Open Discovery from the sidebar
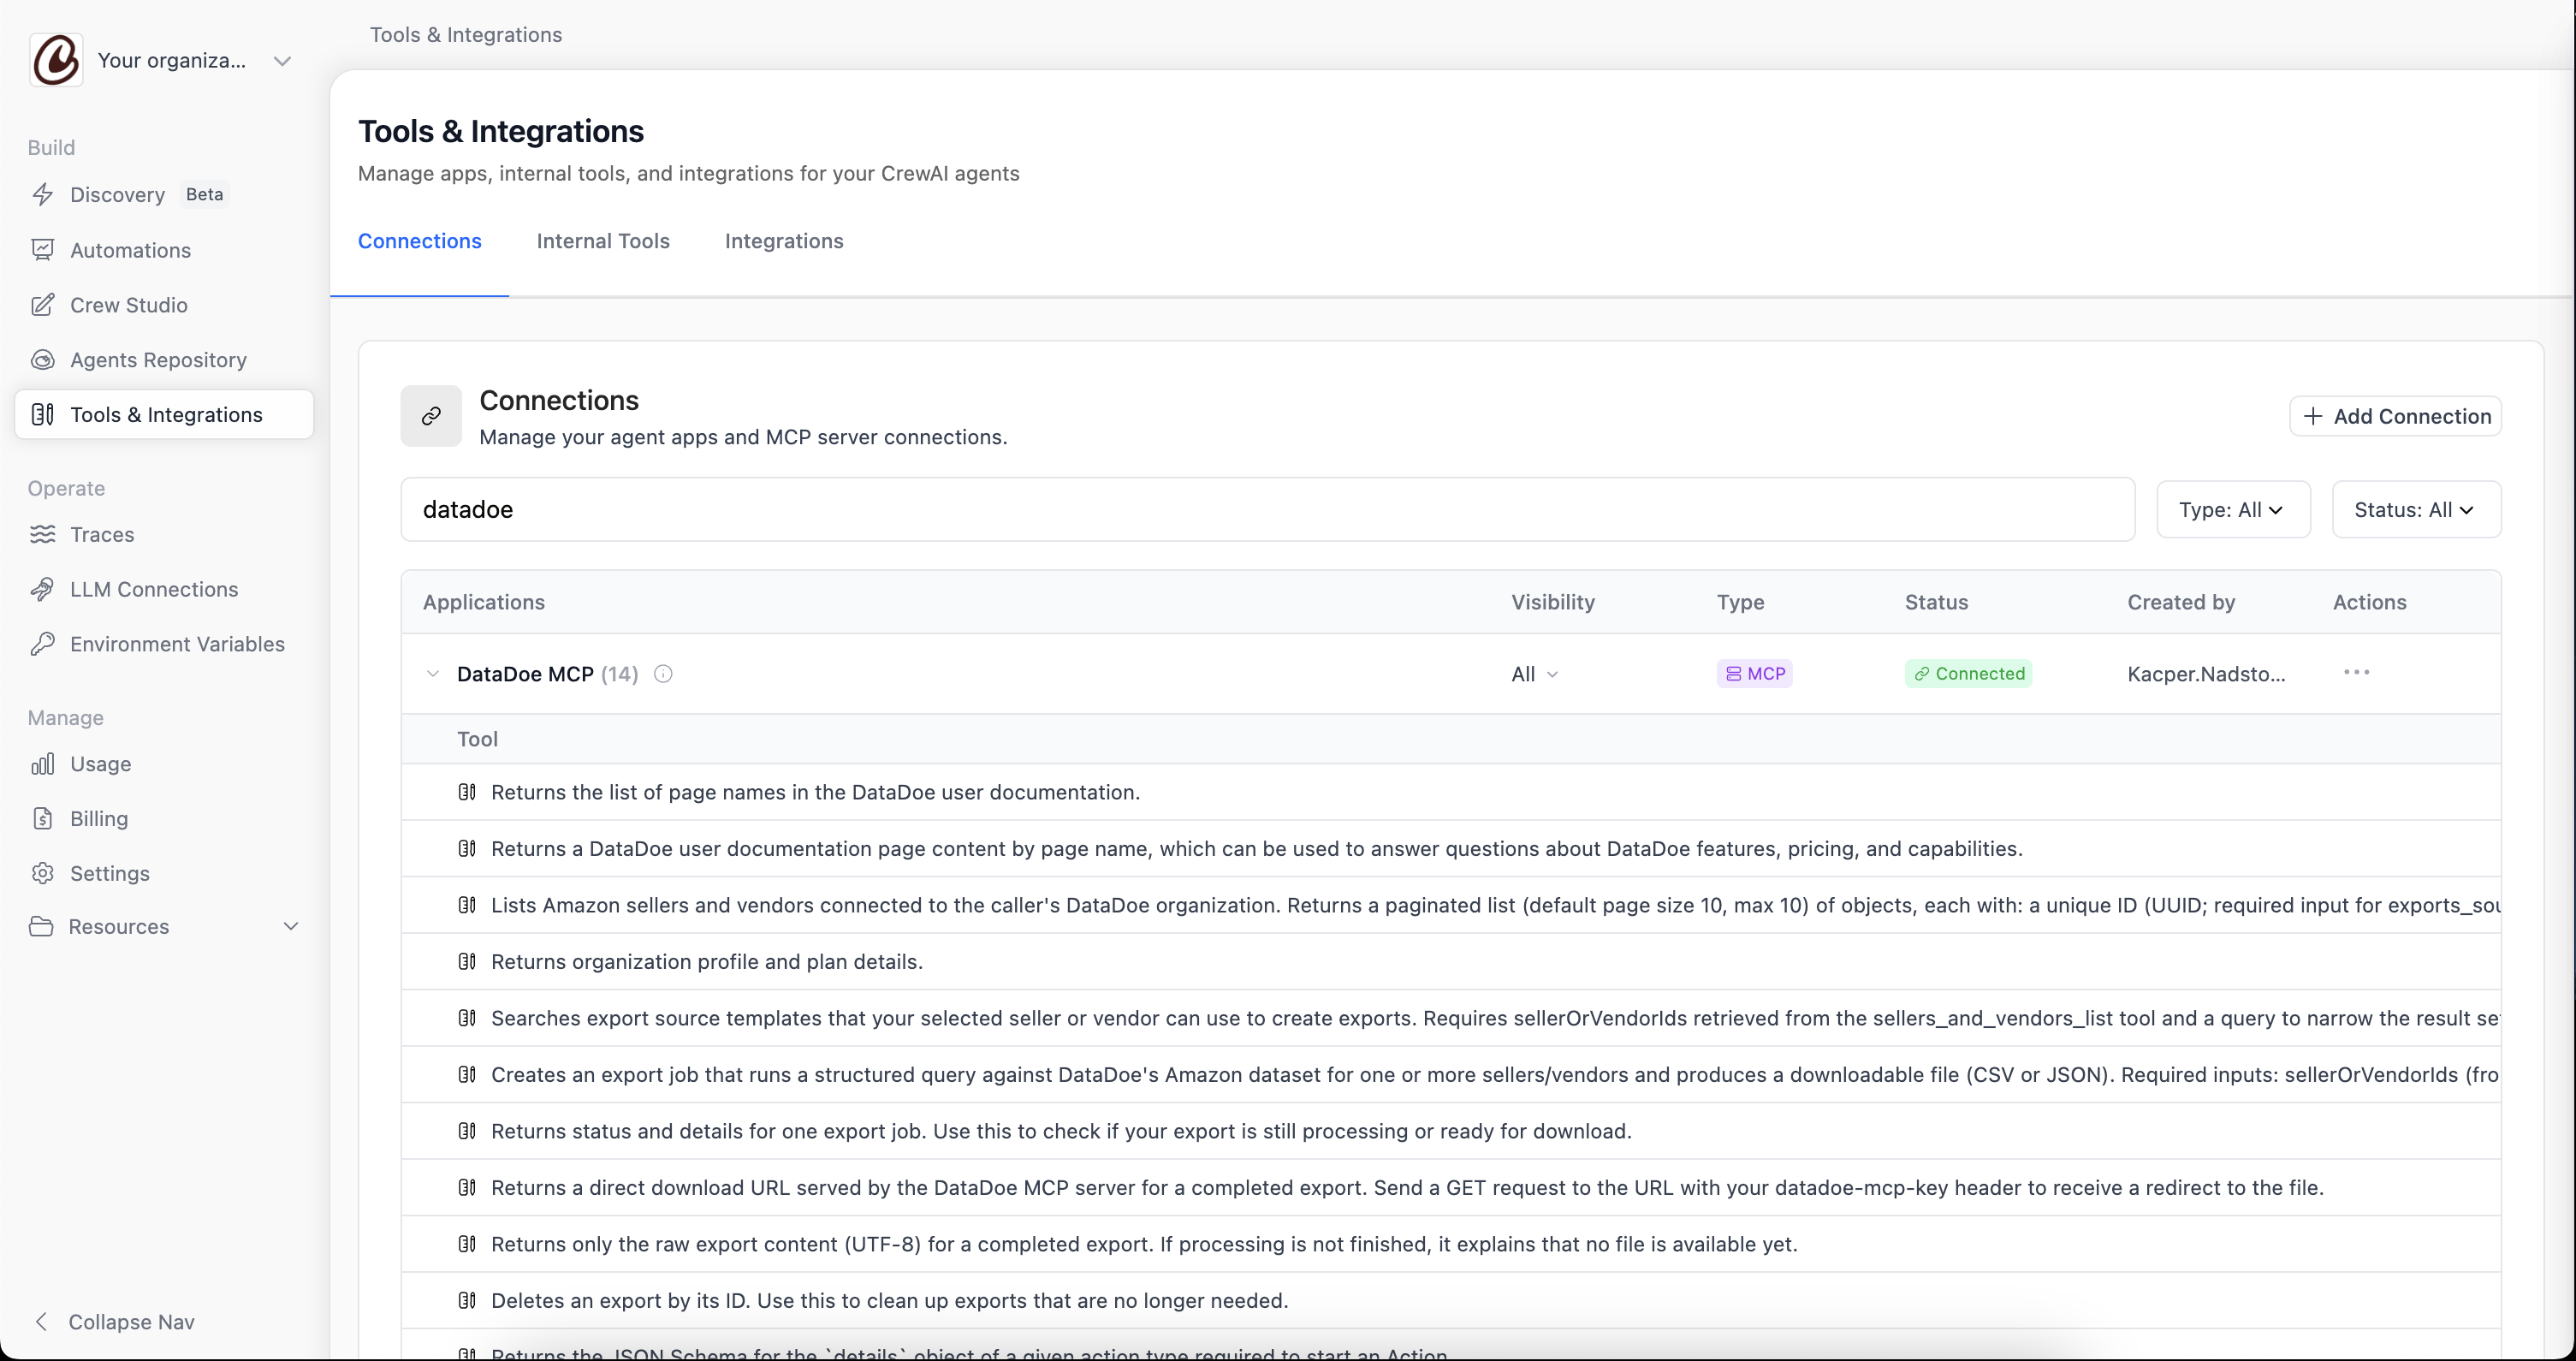The height and width of the screenshot is (1361, 2576). tap(117, 195)
